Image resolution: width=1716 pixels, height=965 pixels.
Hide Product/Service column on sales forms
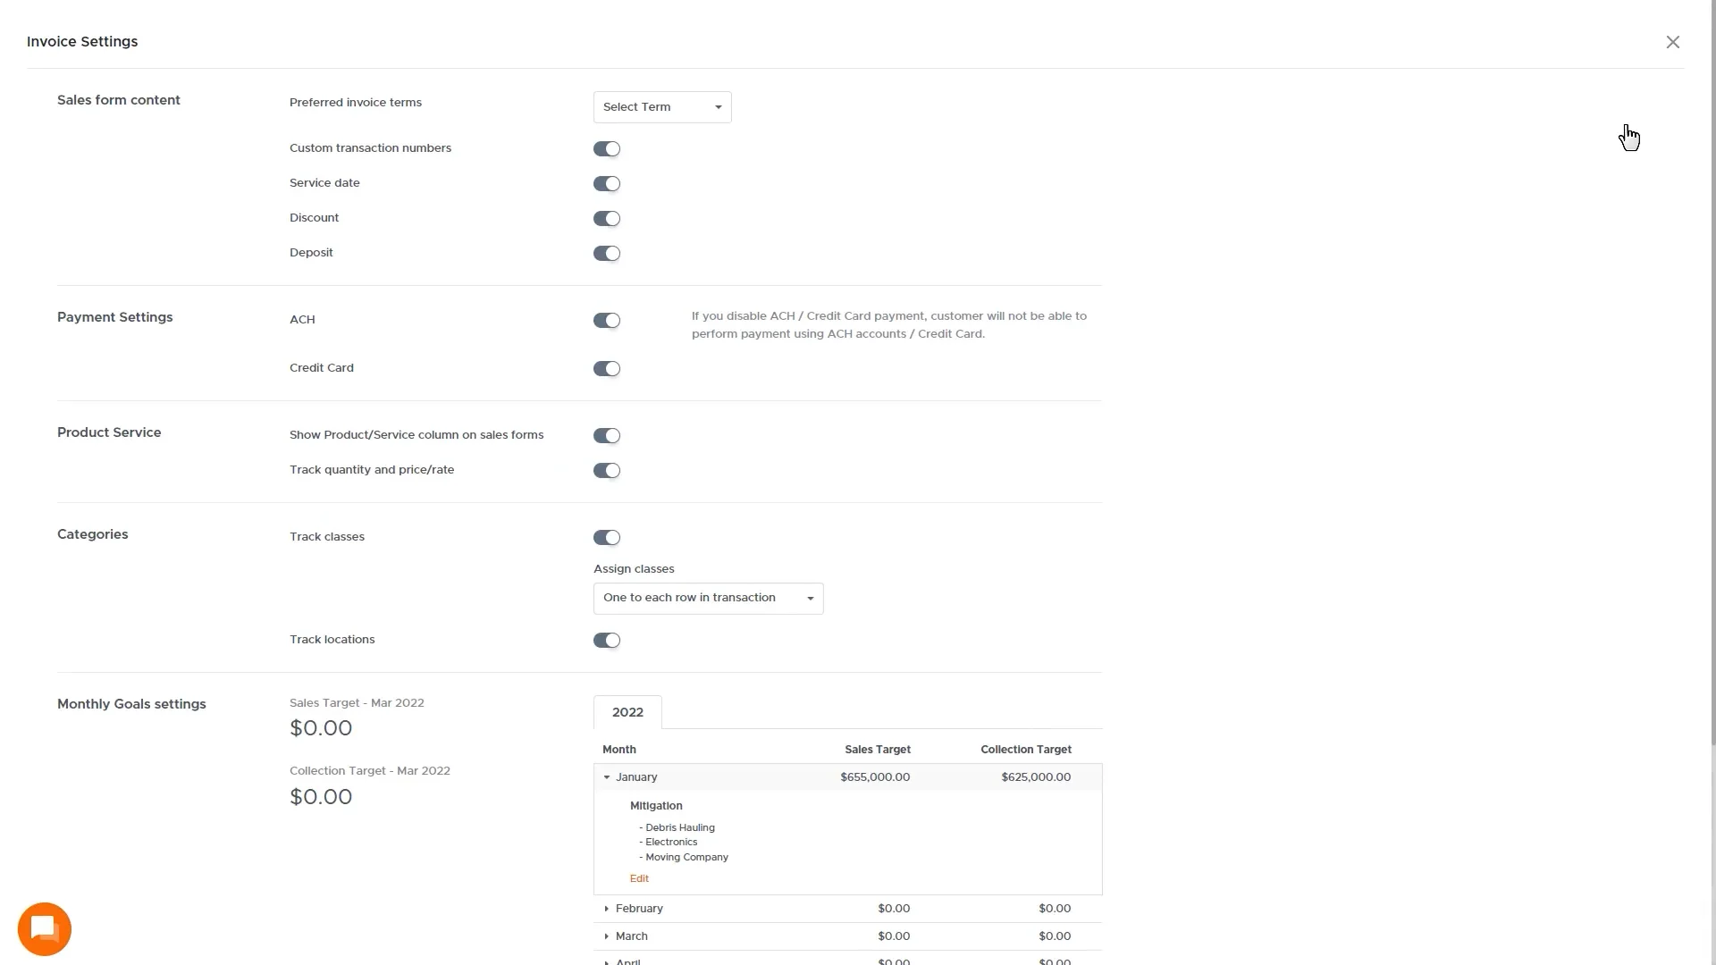click(606, 435)
